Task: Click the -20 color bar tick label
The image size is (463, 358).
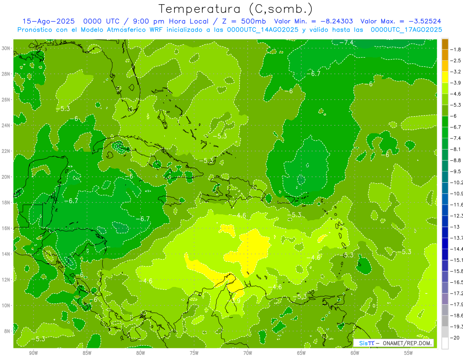Action: pyautogui.click(x=455, y=338)
